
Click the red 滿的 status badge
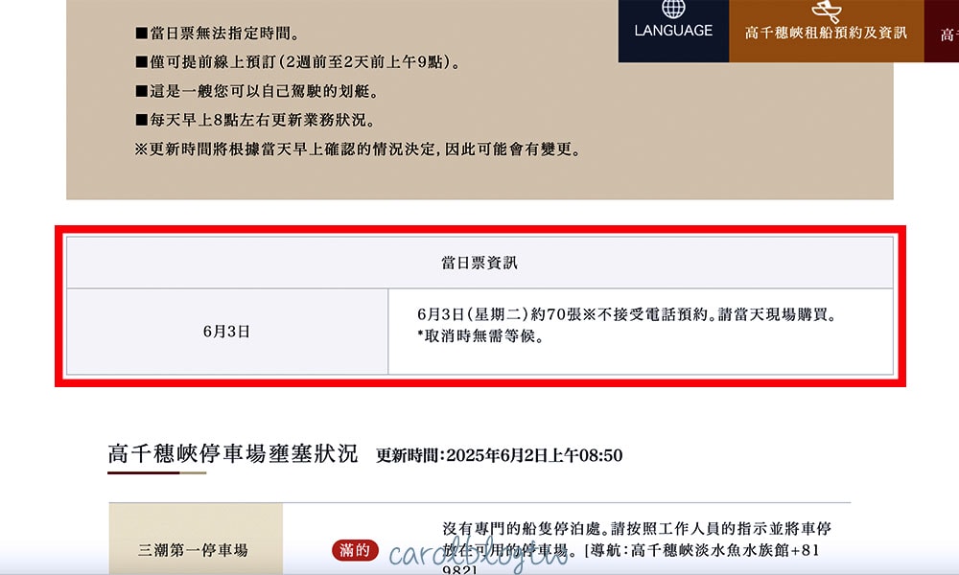pos(355,550)
